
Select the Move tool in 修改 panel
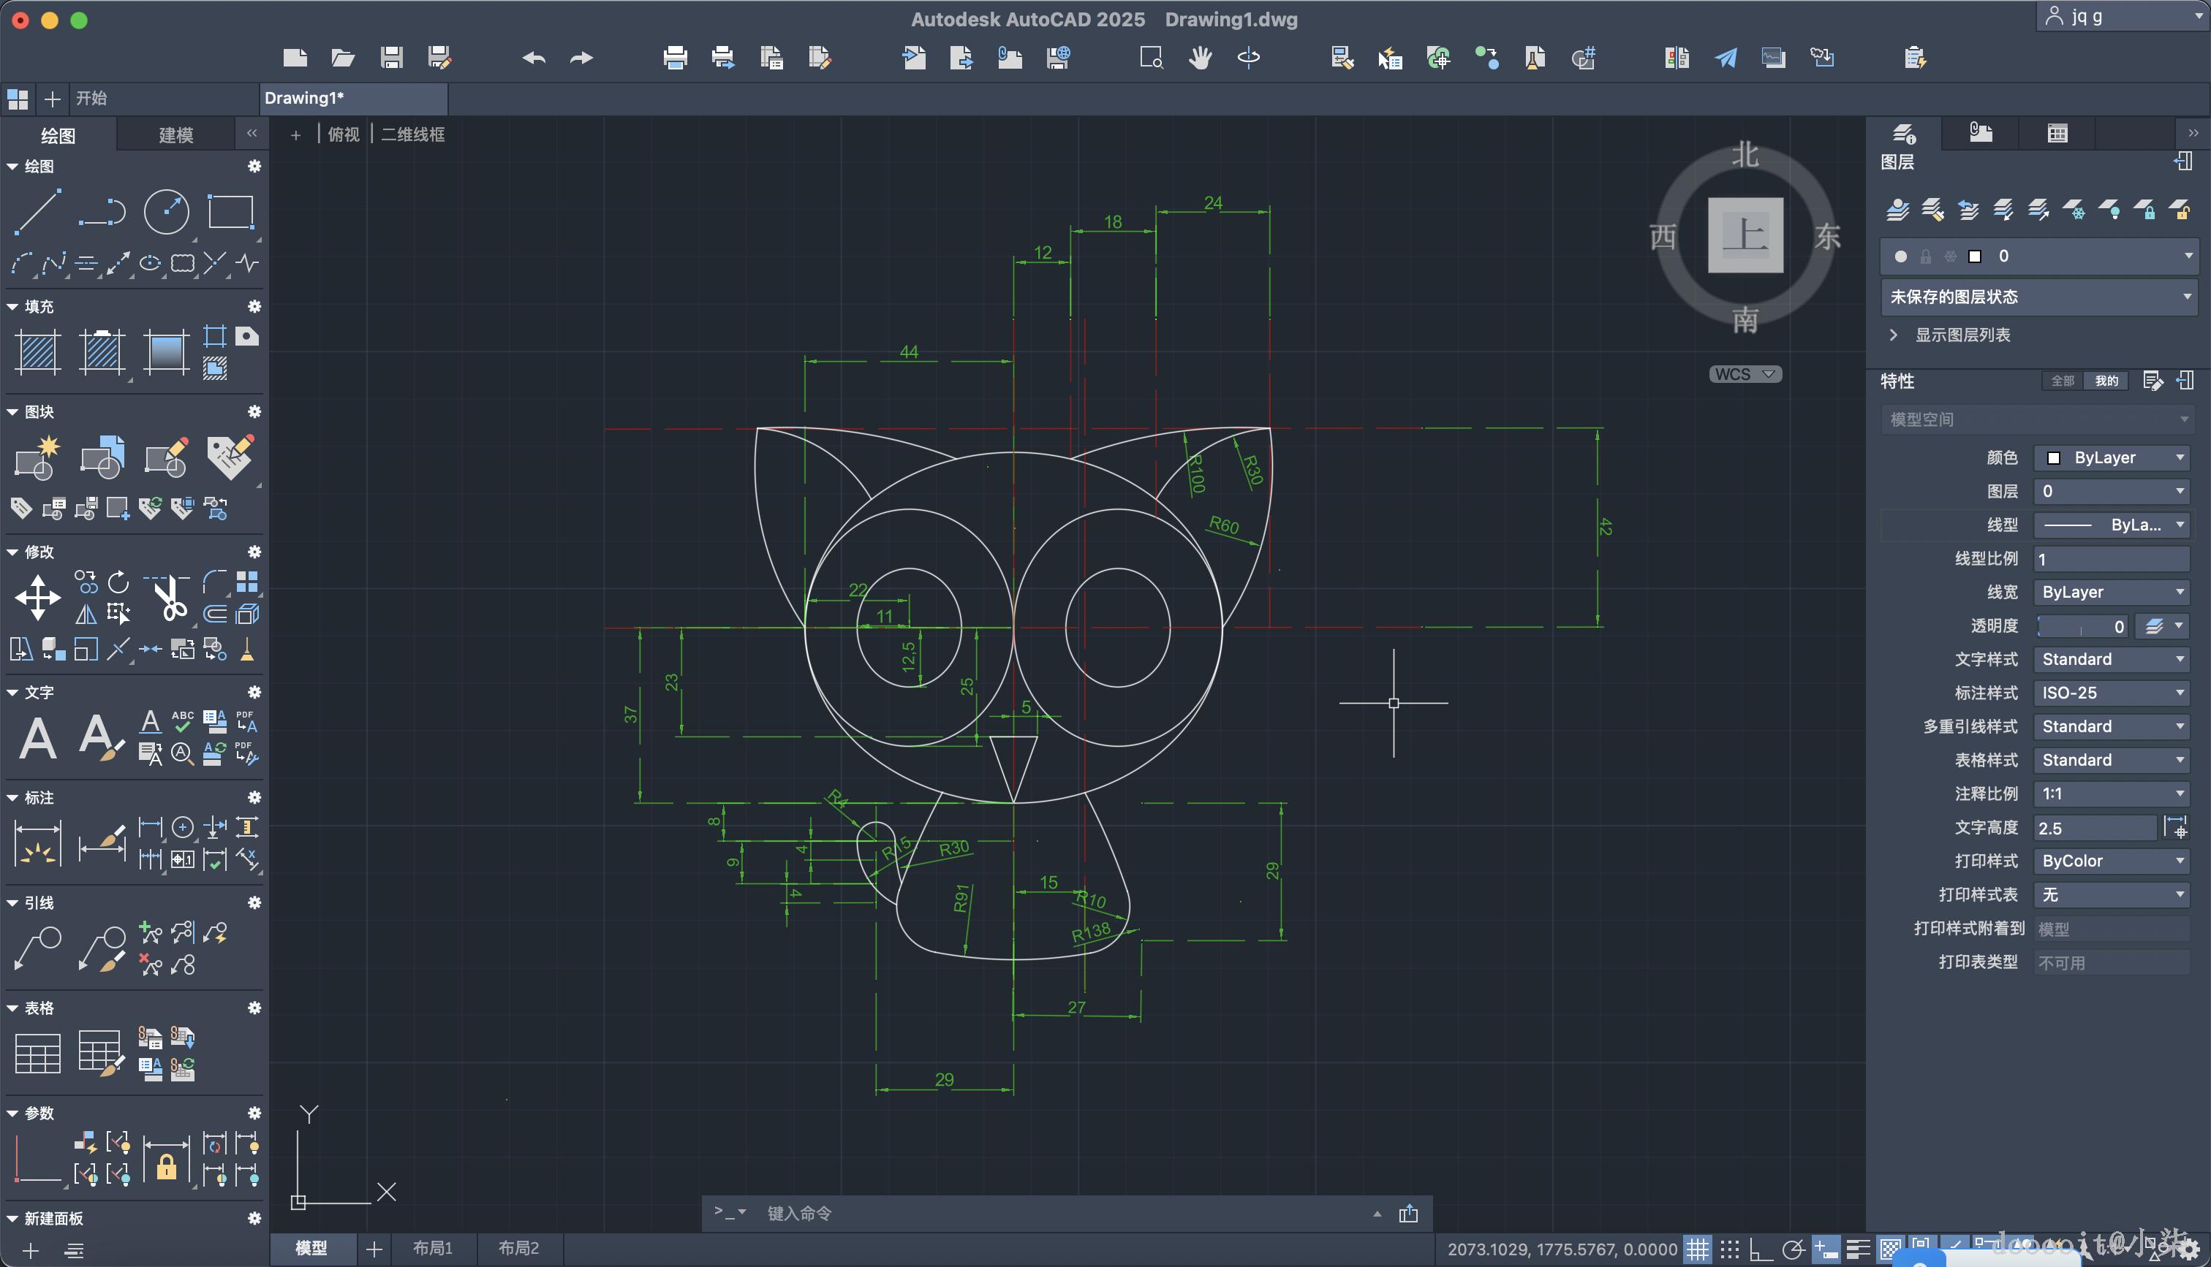[38, 597]
